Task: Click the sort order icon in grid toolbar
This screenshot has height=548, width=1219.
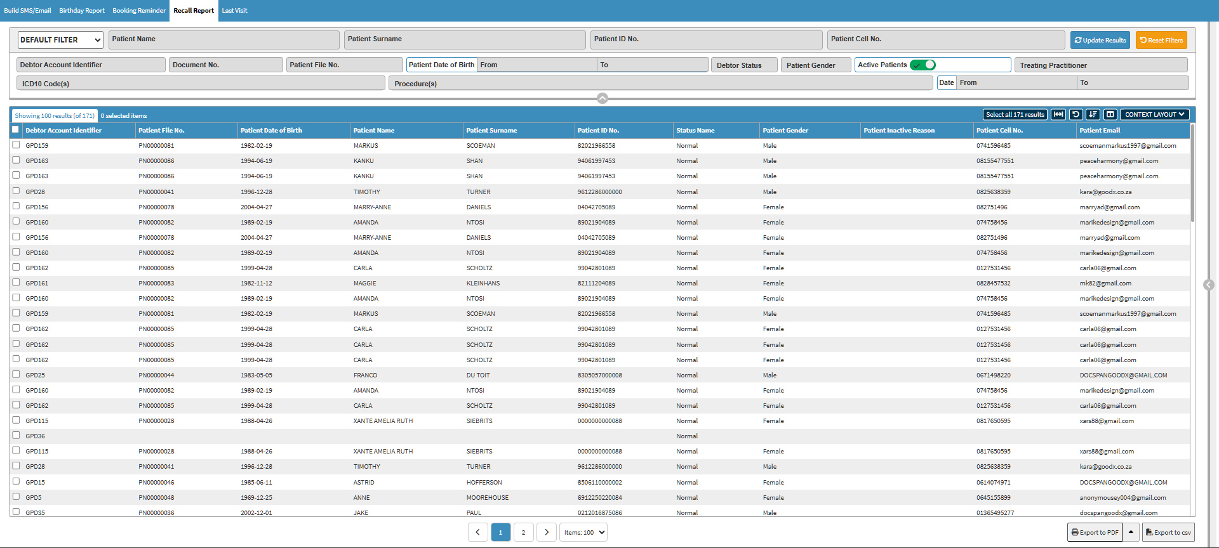Action: pos(1093,115)
